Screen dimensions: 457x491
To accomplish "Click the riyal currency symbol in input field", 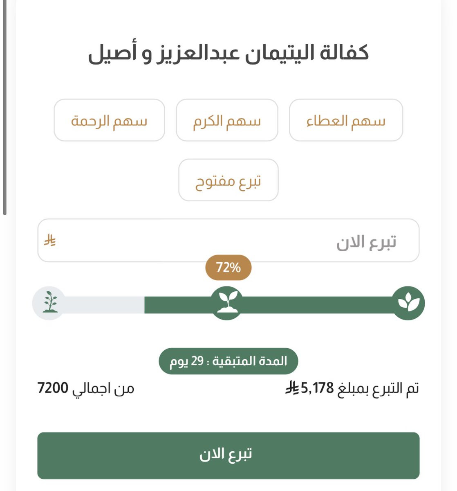I will [50, 240].
